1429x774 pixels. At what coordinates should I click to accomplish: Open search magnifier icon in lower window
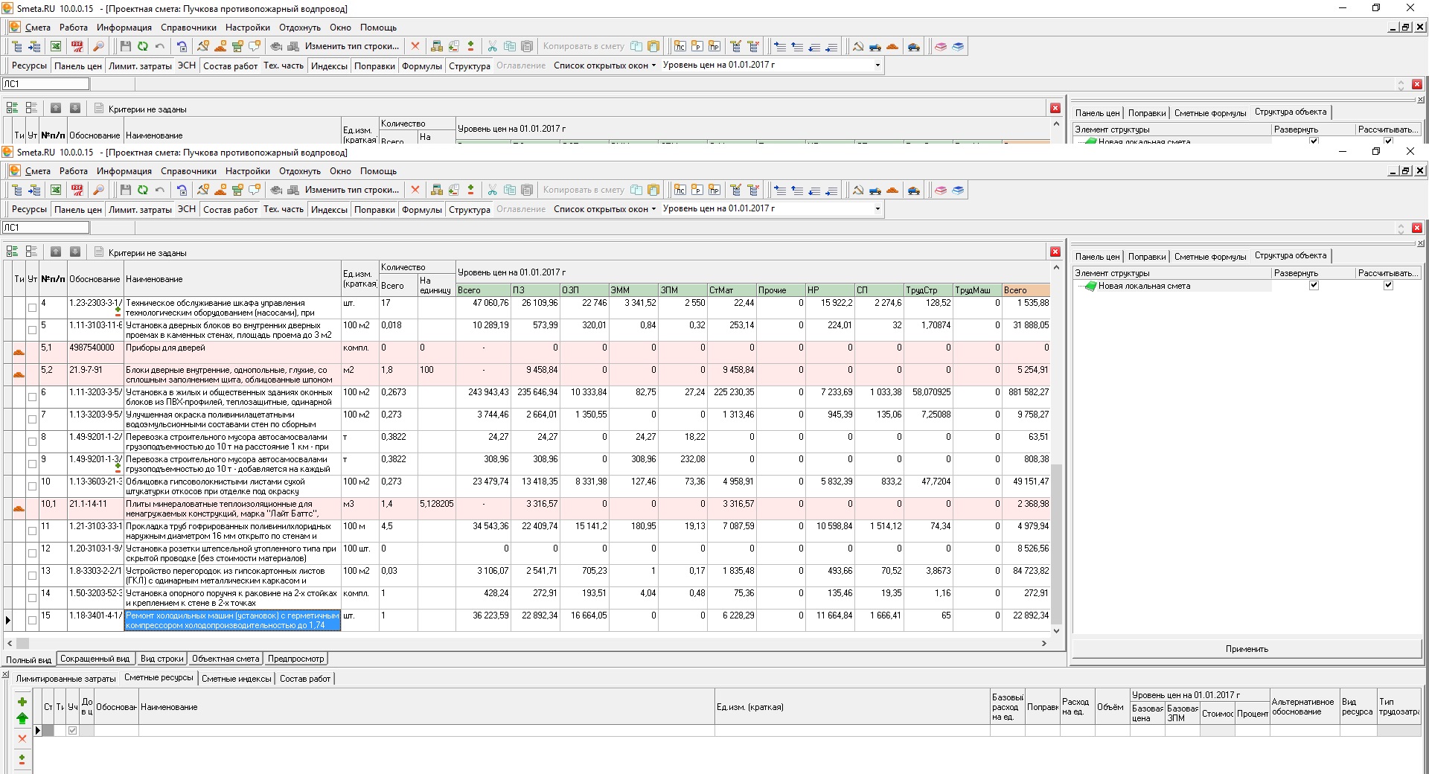[x=98, y=191]
